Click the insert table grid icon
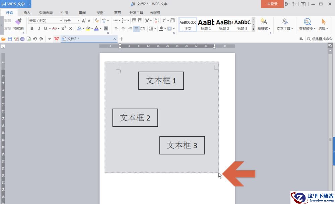 coord(173,20)
